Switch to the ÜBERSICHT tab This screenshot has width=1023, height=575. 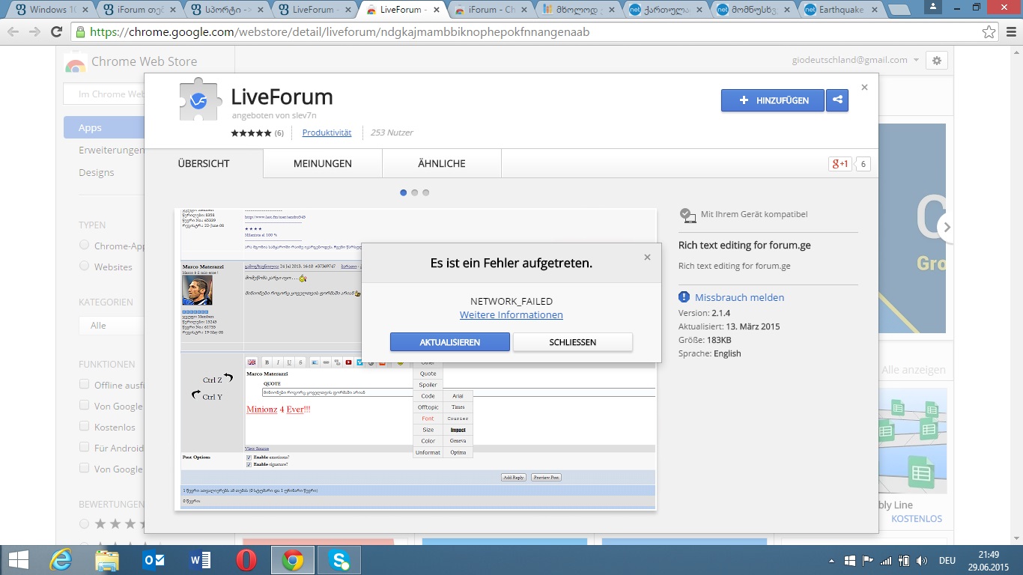point(204,163)
